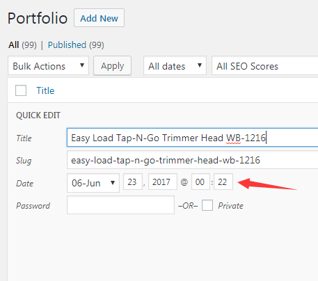Filter by the Published (99) link
The width and height of the screenshot is (318, 281).
click(x=76, y=45)
